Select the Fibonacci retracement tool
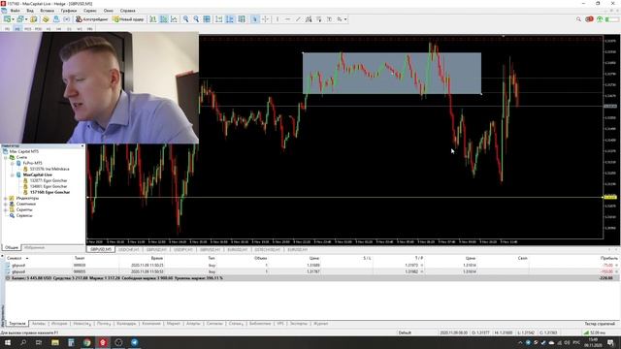 (319, 19)
